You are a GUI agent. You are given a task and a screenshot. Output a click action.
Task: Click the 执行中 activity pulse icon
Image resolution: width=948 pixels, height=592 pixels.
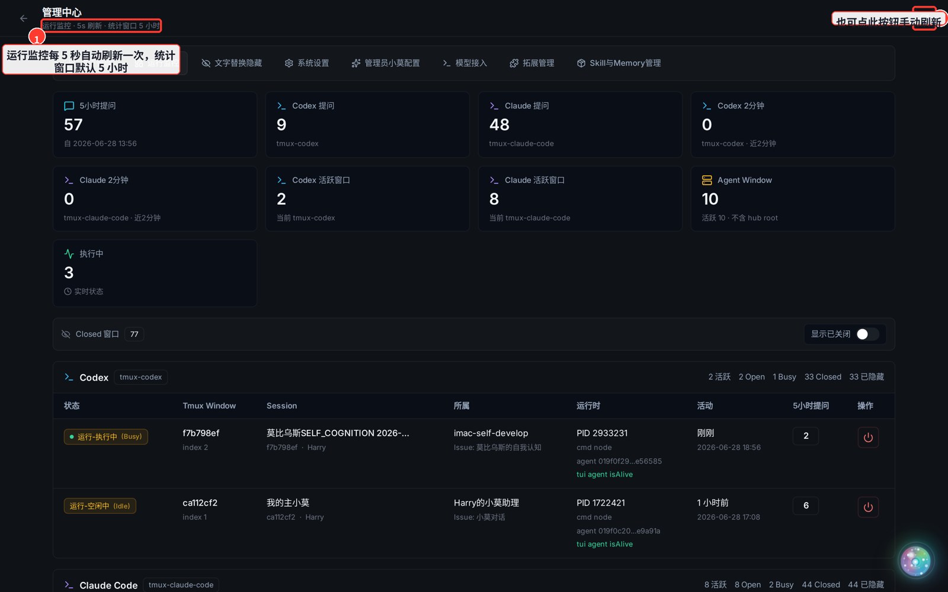(x=69, y=253)
